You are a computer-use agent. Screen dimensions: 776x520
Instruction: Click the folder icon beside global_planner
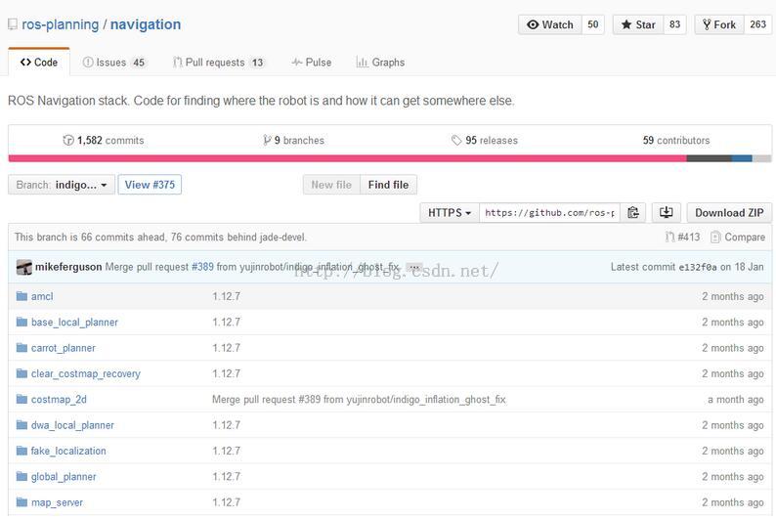(22, 476)
